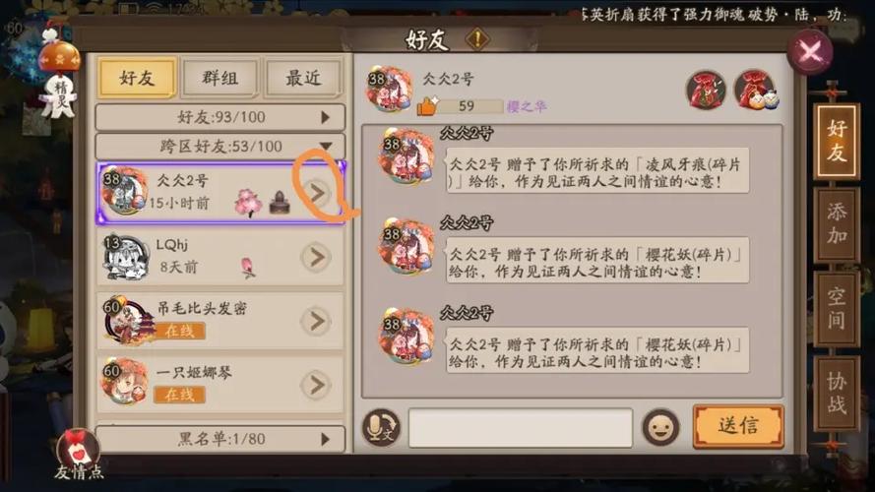875x492 pixels.
Task: Collapse the 跨区好友:53/100 list
Action: pyautogui.click(x=220, y=147)
